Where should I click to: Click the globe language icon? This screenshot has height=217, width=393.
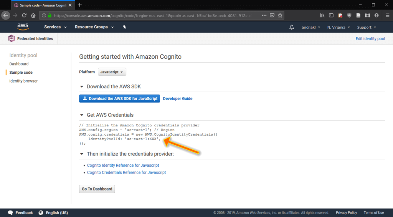pos(41,213)
